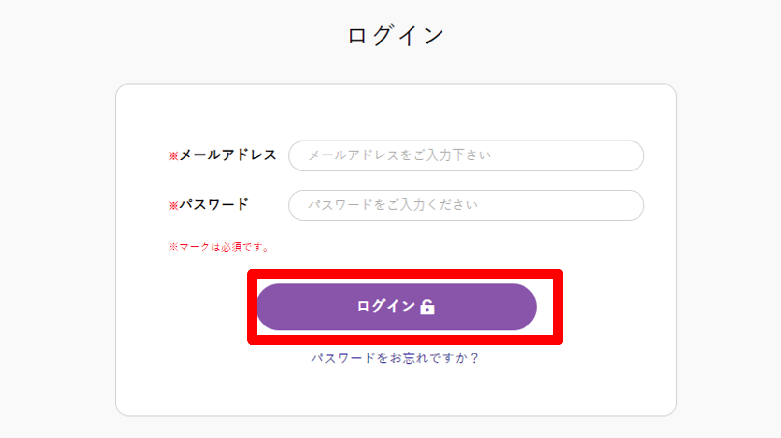Click the unlocked padlock icon on login button

tap(427, 307)
